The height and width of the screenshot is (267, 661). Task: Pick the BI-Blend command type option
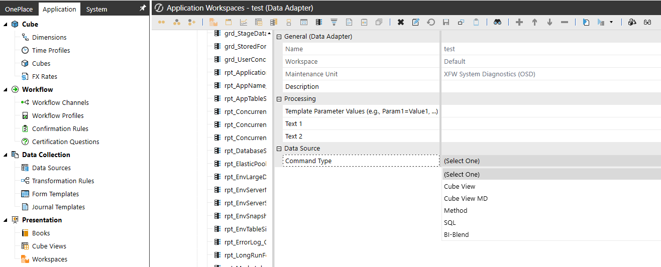click(456, 234)
